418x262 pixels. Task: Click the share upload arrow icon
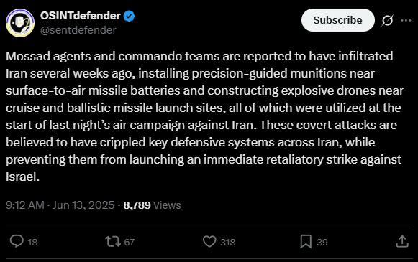(x=402, y=241)
